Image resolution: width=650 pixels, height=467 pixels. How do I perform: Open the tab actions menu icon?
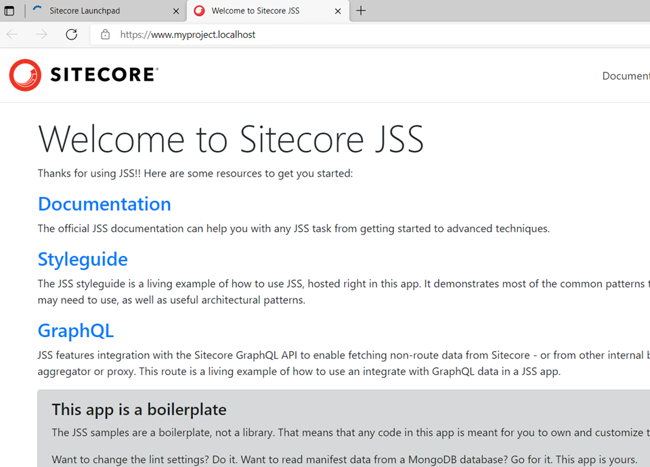(9, 11)
